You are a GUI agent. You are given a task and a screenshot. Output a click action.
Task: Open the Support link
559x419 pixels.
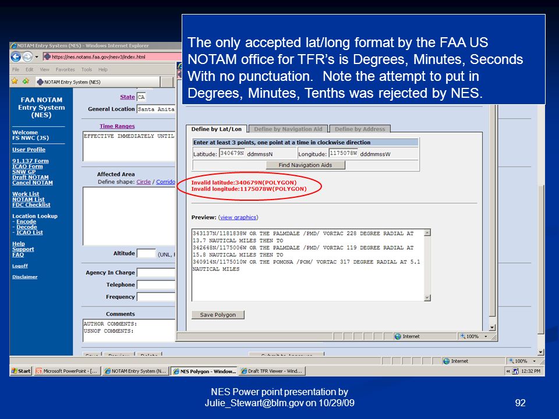pos(23,249)
